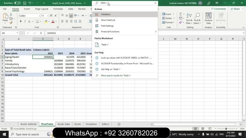Click the Save icon in title bar
Image resolution: width=246 pixels, height=138 pixels.
[25, 3]
